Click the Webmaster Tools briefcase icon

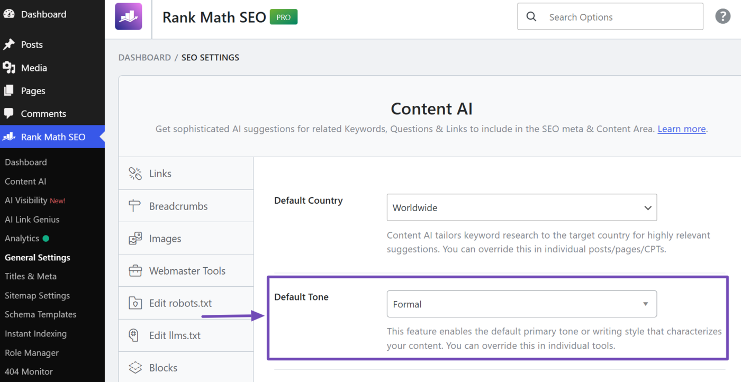135,271
